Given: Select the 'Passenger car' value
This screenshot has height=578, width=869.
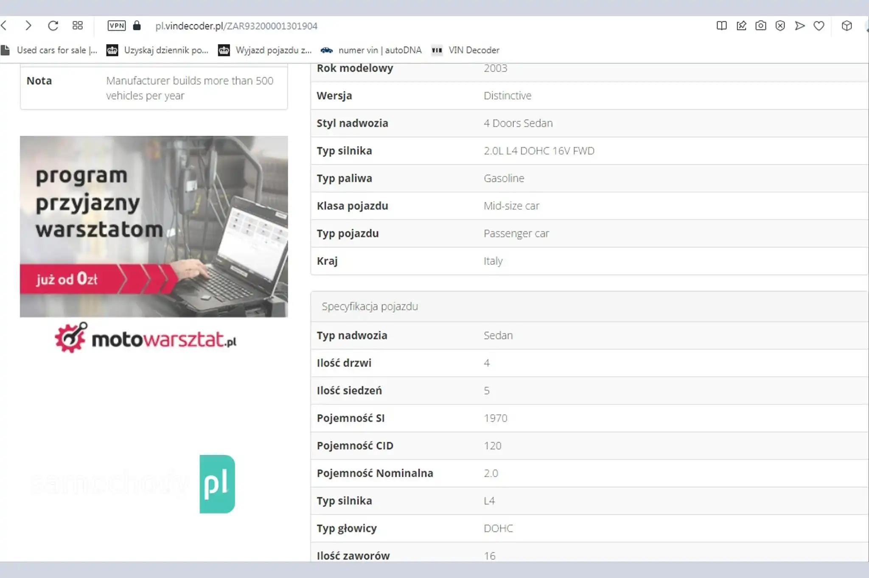Looking at the screenshot, I should pos(516,233).
